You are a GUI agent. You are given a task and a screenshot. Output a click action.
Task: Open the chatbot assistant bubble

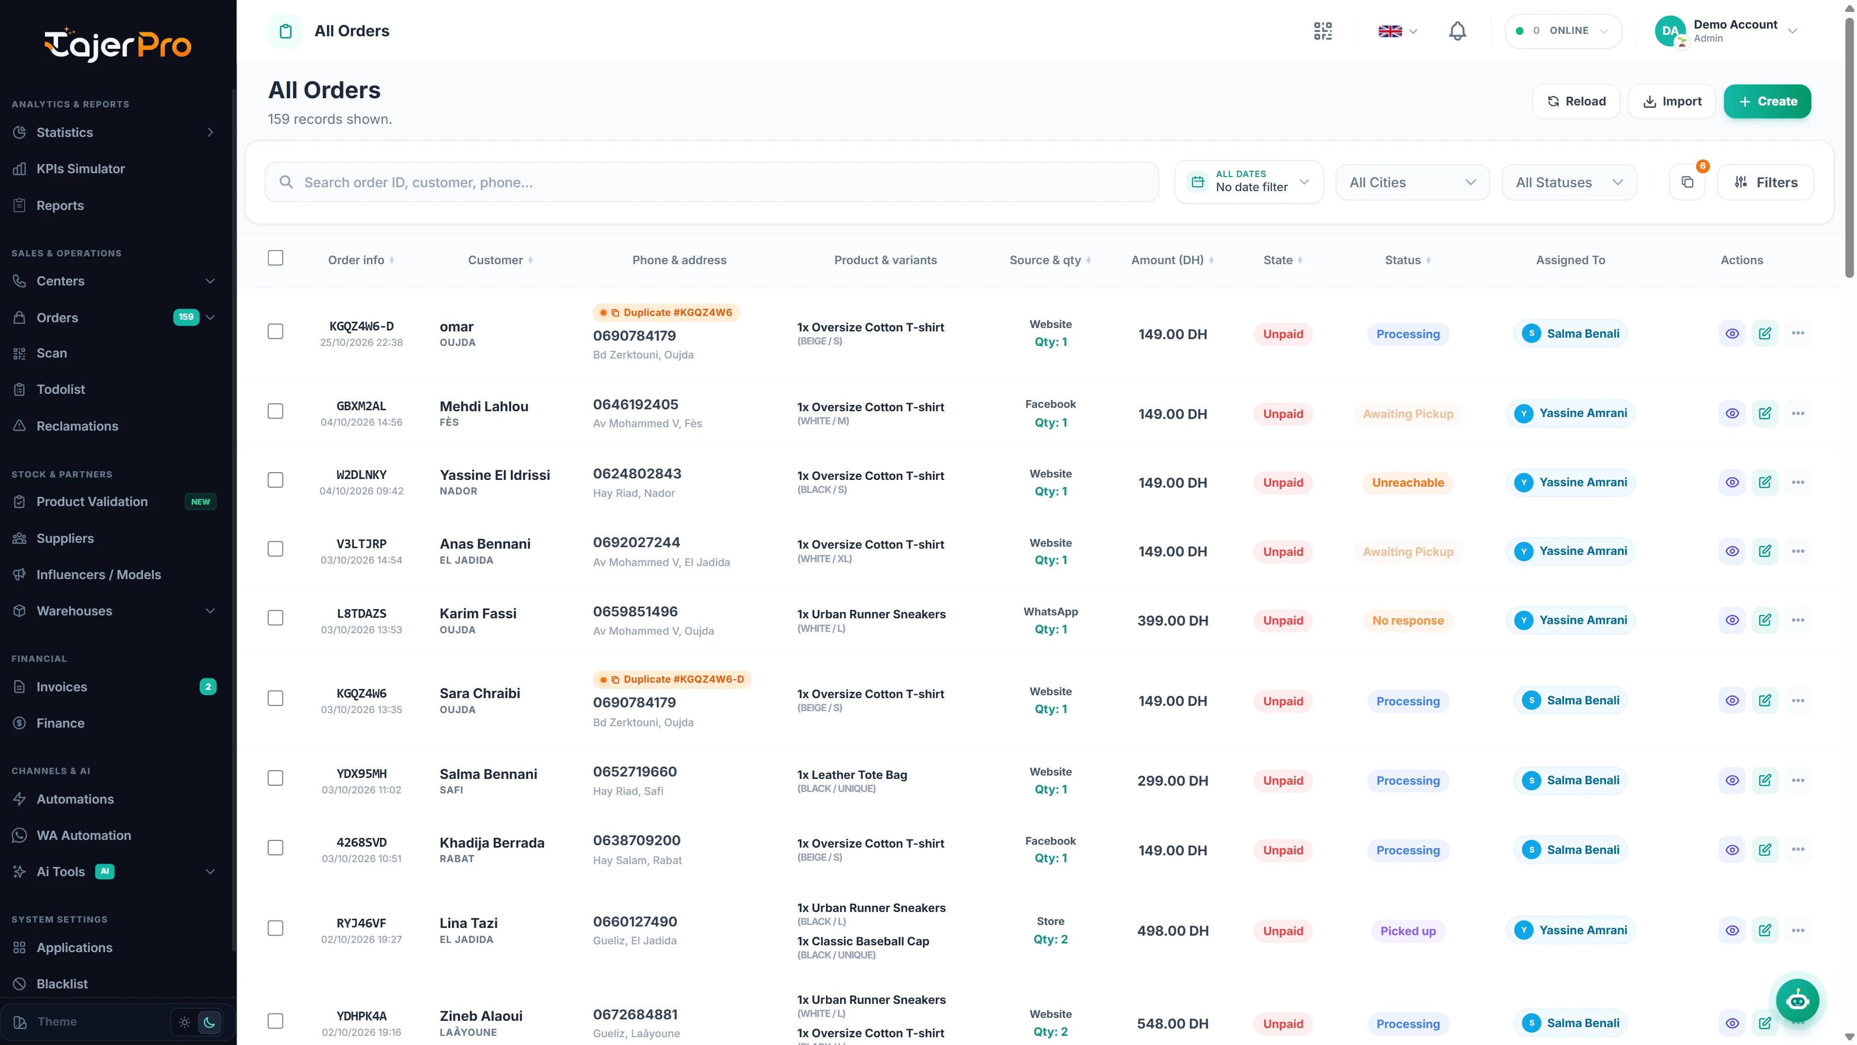pyautogui.click(x=1797, y=1000)
